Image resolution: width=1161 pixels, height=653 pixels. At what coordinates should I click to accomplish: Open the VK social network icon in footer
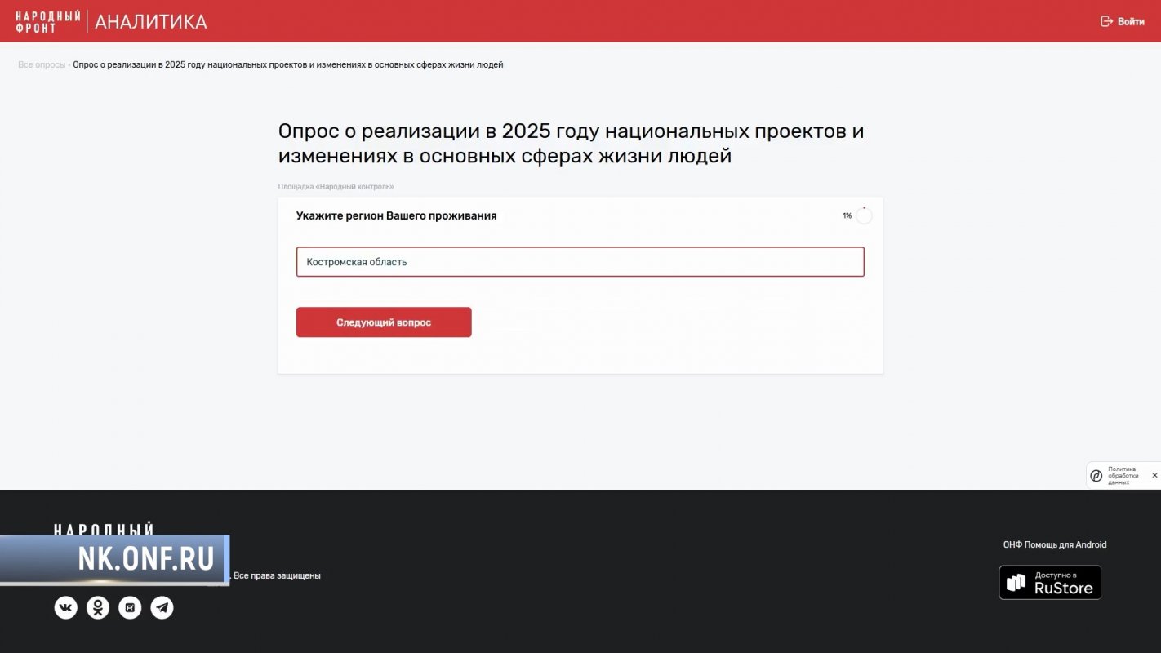point(65,607)
